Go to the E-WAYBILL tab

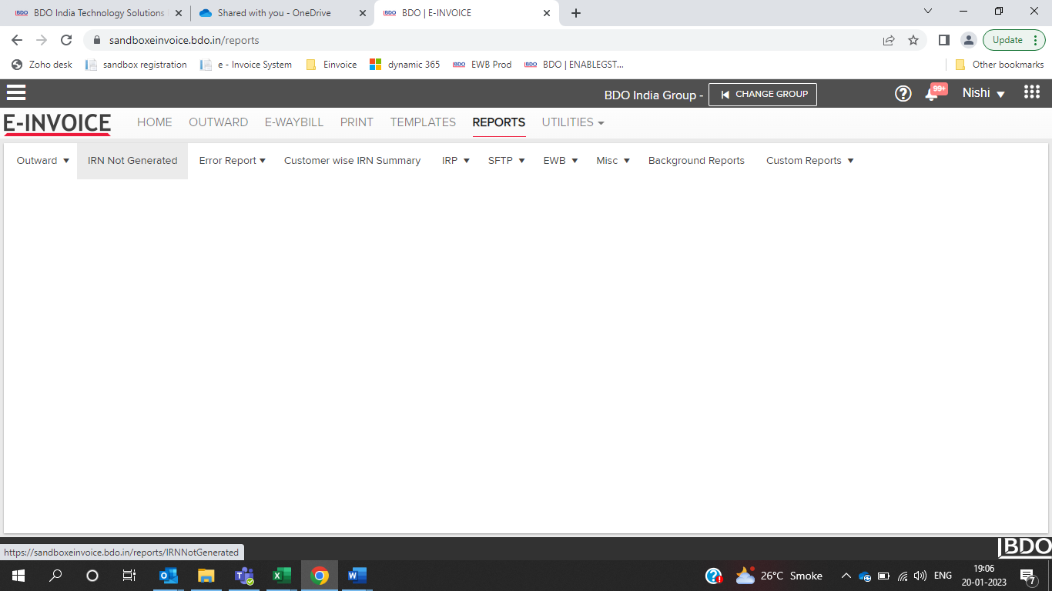(x=294, y=122)
